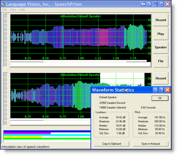Click the '22050 Samples/Second' text

tap(112, 103)
